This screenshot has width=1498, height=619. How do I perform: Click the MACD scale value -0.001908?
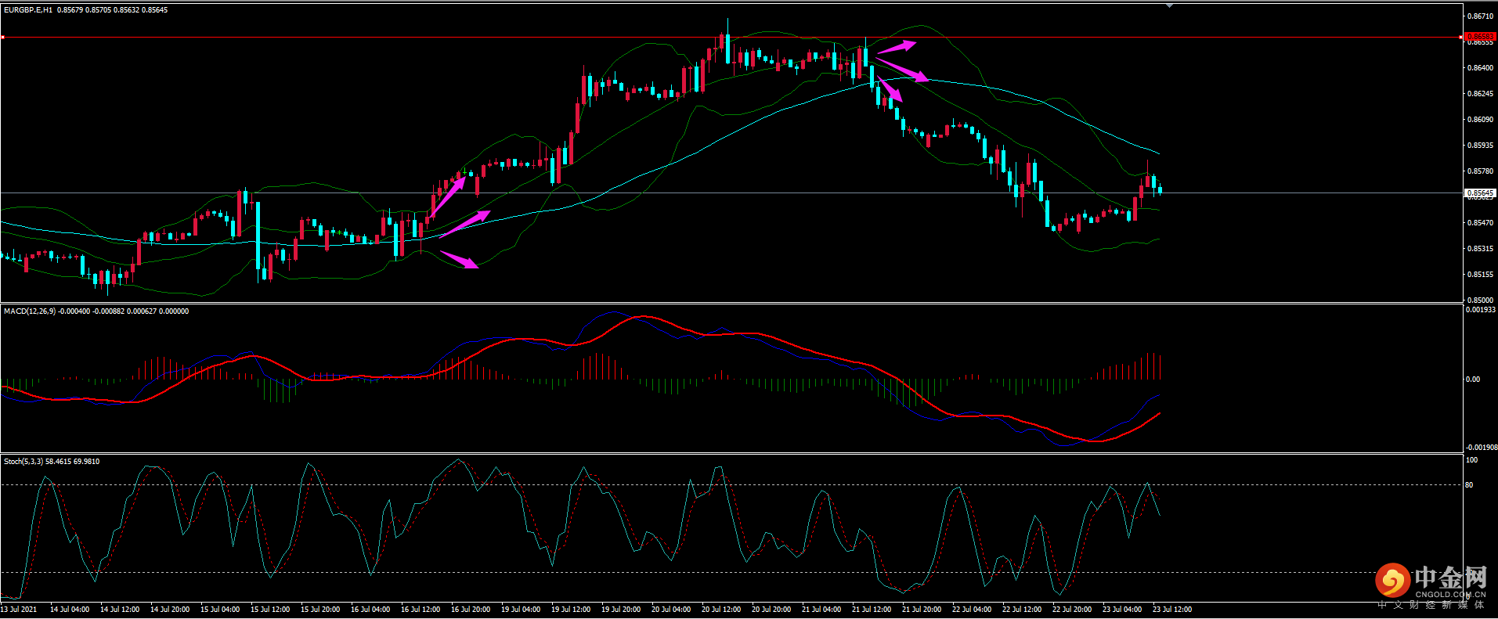point(1481,448)
